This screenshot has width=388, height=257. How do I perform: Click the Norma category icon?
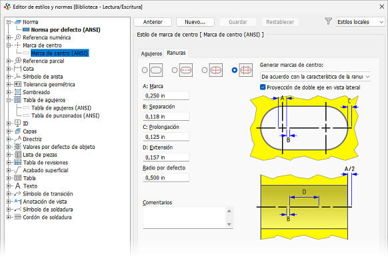(x=17, y=22)
